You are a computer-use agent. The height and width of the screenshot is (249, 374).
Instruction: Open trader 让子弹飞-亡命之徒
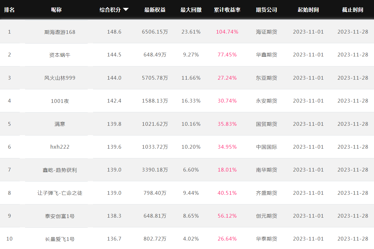(x=60, y=193)
